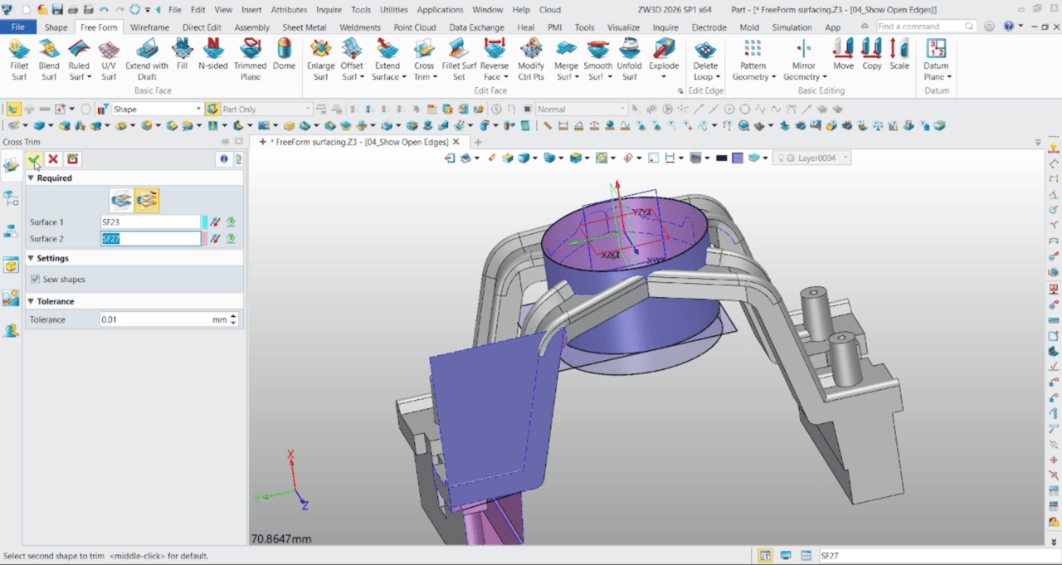Confirm Cross Trim with green checkmark
1062x565 pixels.
(x=33, y=159)
